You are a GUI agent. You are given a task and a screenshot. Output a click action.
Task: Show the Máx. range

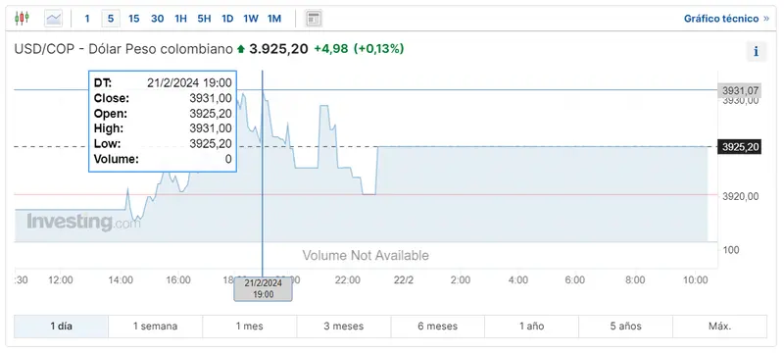click(x=719, y=327)
